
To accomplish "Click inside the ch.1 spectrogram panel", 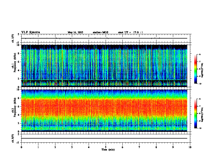I will (104, 66).
